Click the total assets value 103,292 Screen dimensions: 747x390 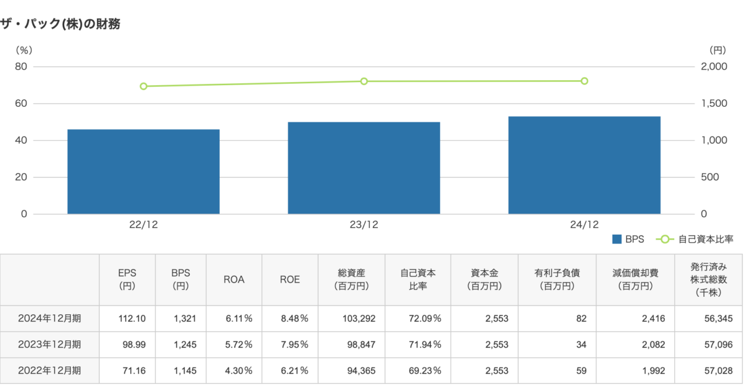pyautogui.click(x=359, y=319)
